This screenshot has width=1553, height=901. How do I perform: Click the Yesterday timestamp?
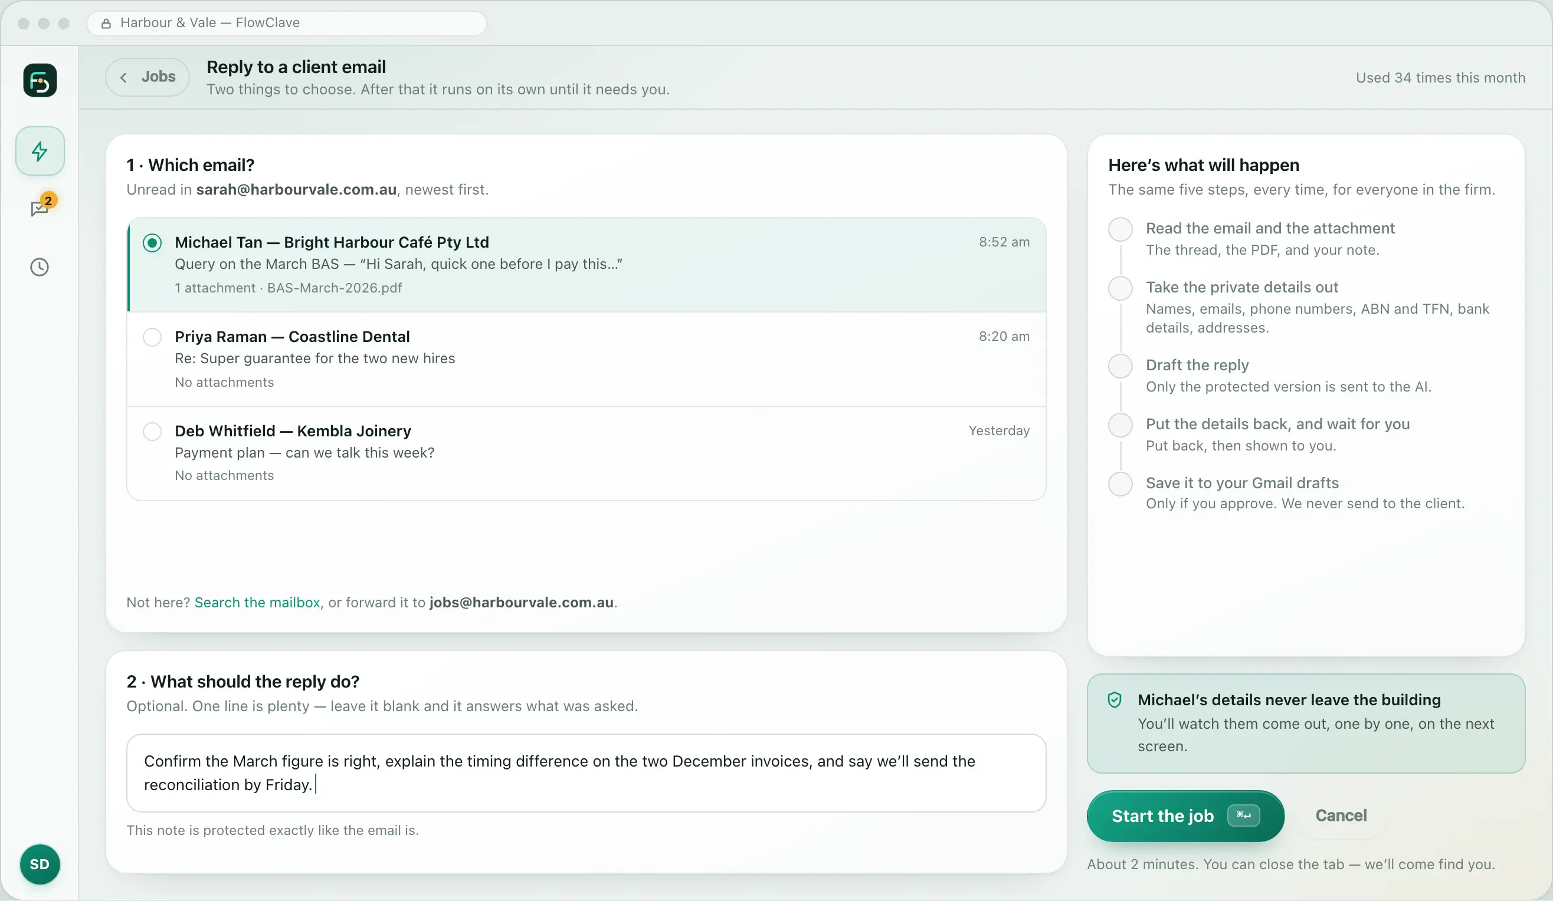tap(999, 430)
